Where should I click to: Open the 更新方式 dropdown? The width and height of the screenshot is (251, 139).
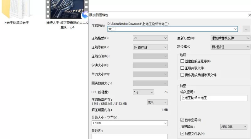pos(230,38)
